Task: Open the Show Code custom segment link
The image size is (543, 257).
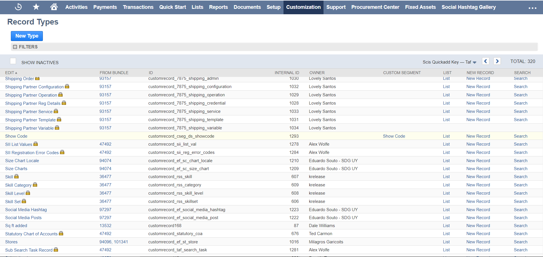Action: [x=394, y=136]
